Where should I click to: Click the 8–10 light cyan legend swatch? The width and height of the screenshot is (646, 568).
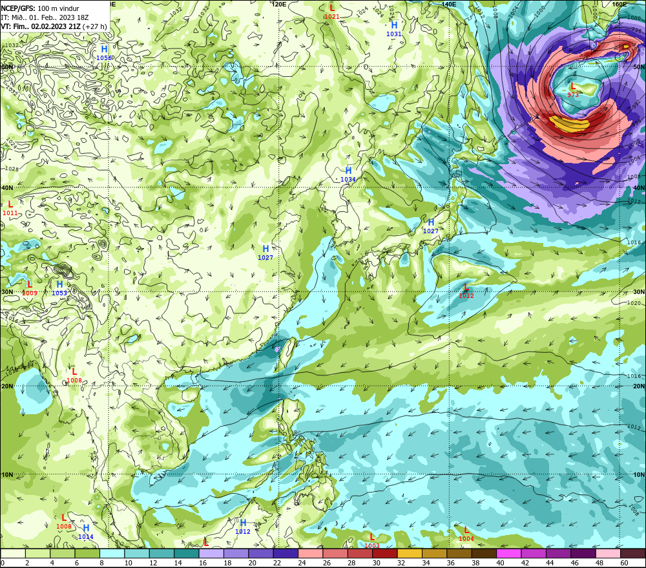coord(112,553)
